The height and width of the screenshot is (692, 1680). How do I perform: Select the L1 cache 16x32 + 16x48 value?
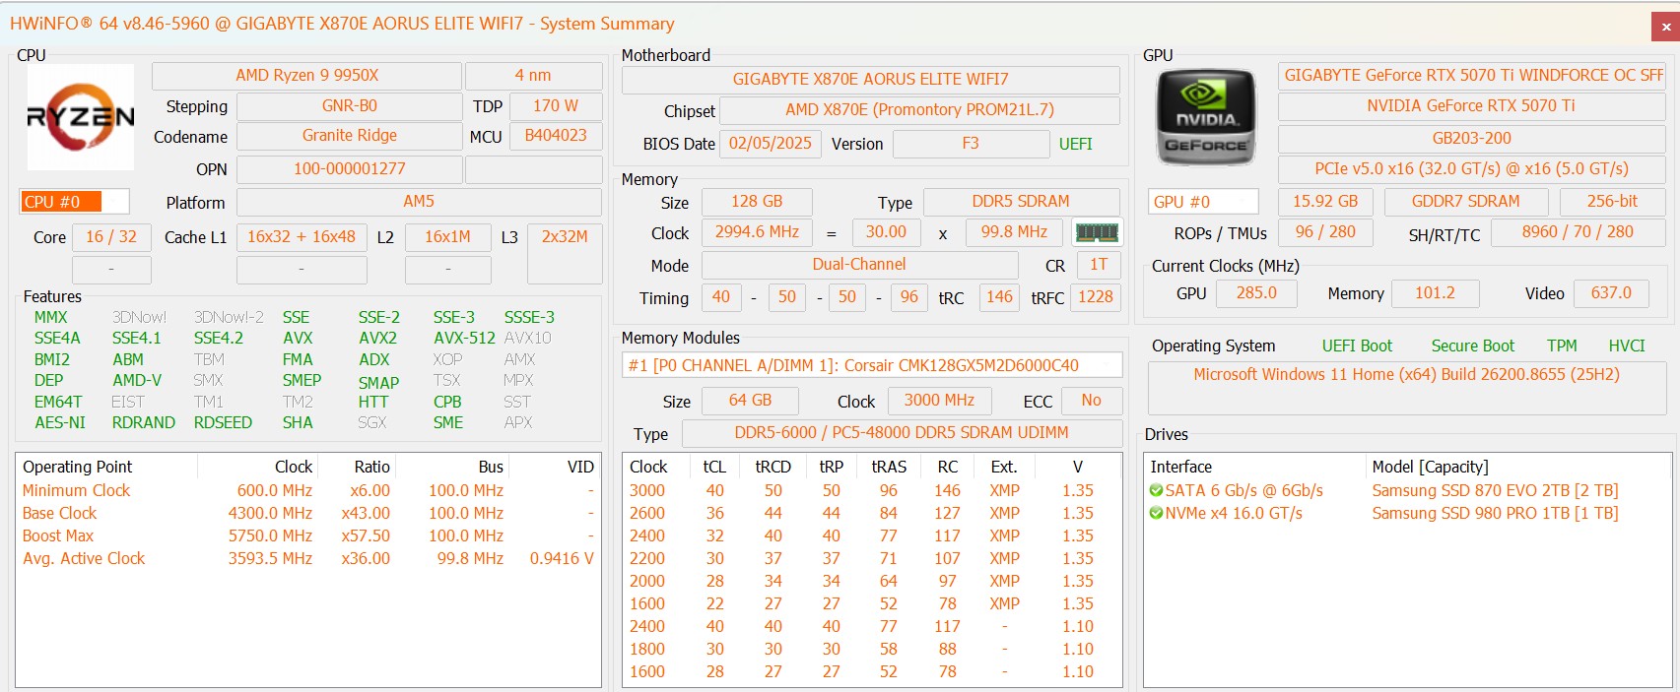click(x=302, y=237)
